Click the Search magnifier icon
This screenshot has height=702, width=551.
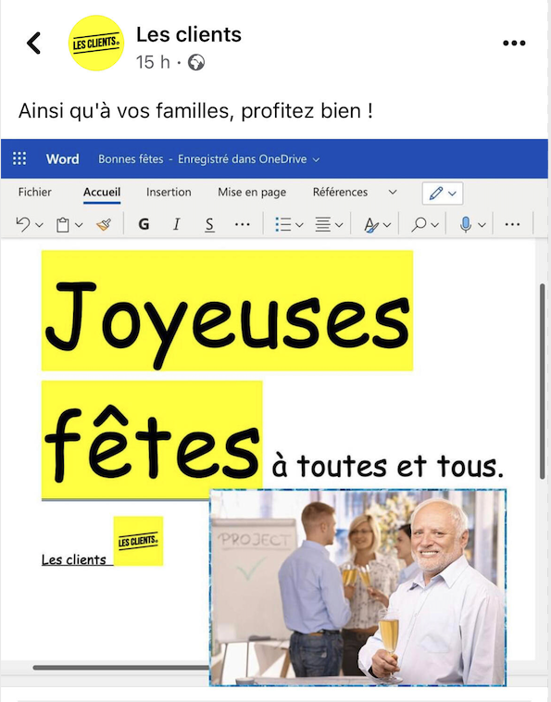(419, 224)
